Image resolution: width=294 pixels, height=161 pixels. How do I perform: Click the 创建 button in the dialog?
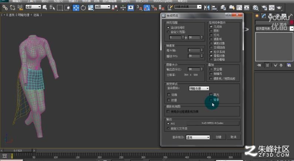pos(218,137)
